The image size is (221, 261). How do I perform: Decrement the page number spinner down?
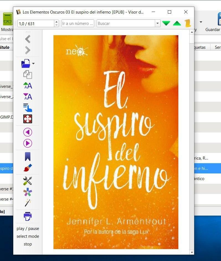click(x=56, y=25)
